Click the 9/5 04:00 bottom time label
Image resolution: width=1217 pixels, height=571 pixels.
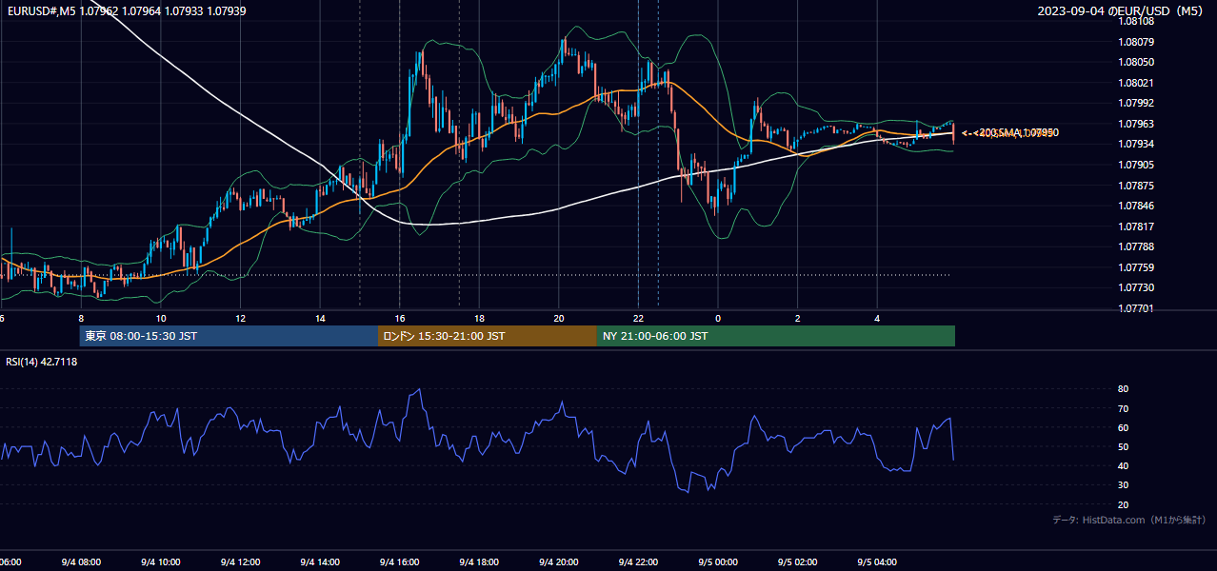877,562
